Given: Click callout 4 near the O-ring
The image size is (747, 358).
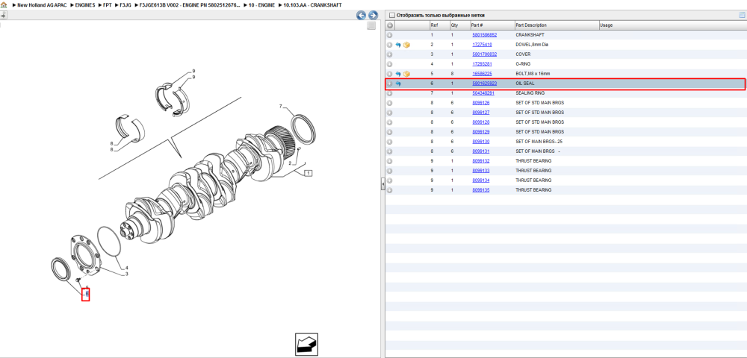Looking at the screenshot, I should point(126,268).
